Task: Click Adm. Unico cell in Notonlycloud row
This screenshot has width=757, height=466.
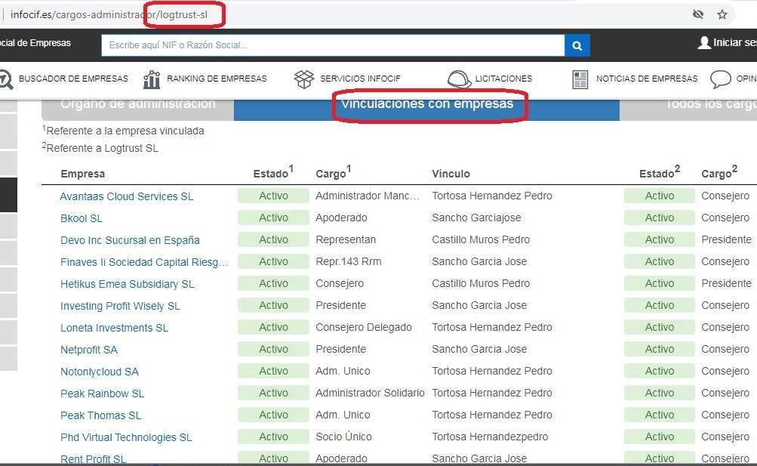Action: pyautogui.click(x=343, y=372)
